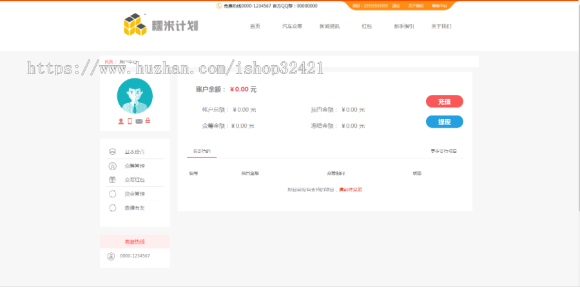Open 首页 in the main navigation
Image resolution: width=580 pixels, height=287 pixels.
pyautogui.click(x=255, y=26)
